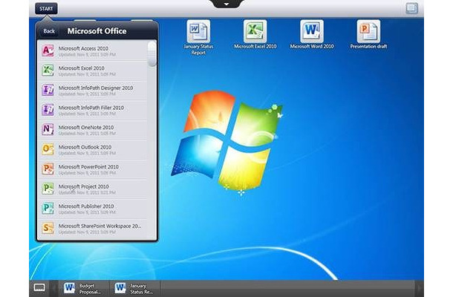Select "Microsoft InfoPath Filler 2010" label
This screenshot has height=297, width=453.
pos(91,108)
